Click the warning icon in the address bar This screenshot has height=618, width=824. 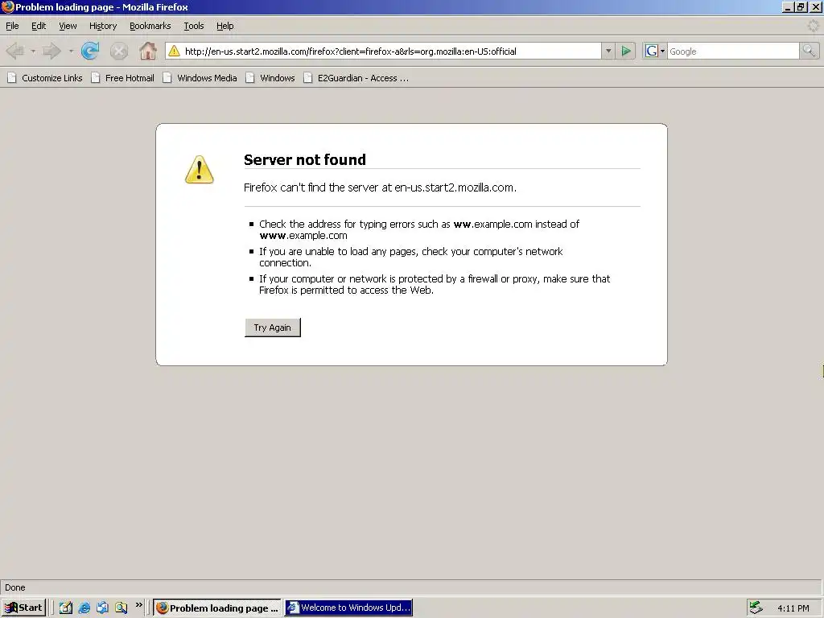point(174,51)
